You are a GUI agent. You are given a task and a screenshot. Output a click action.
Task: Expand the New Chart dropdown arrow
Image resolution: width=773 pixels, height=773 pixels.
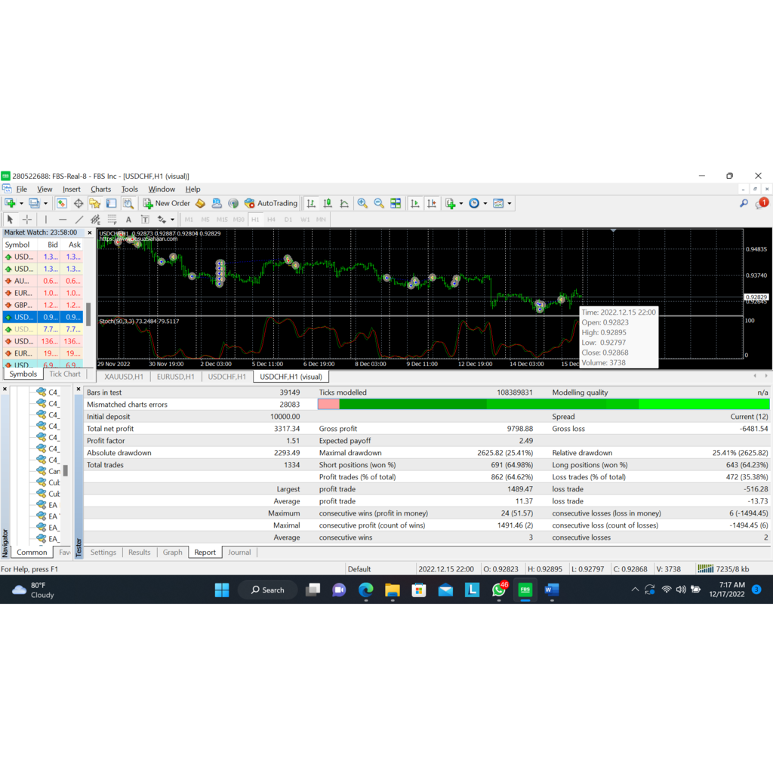tap(21, 203)
